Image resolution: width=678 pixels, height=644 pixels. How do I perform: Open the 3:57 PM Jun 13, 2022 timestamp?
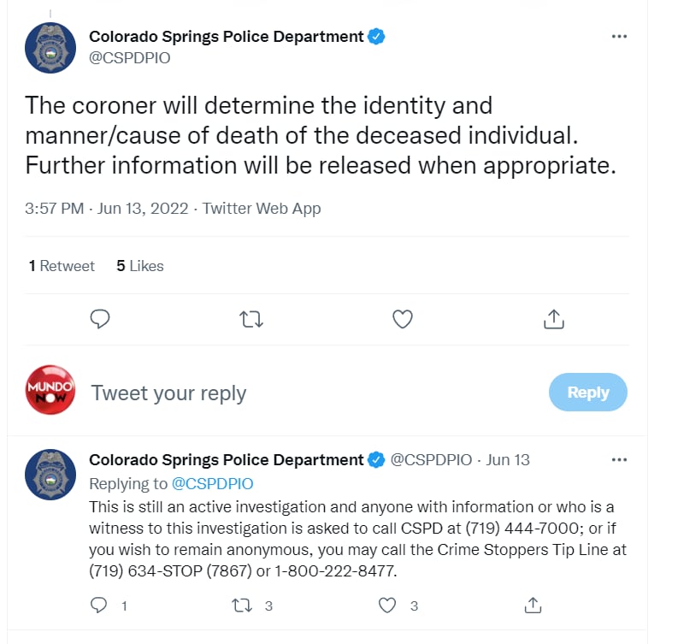click(x=106, y=208)
